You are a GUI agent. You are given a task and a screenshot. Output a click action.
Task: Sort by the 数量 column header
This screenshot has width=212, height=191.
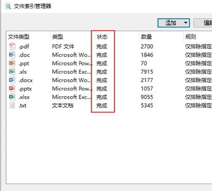pyautogui.click(x=146, y=37)
